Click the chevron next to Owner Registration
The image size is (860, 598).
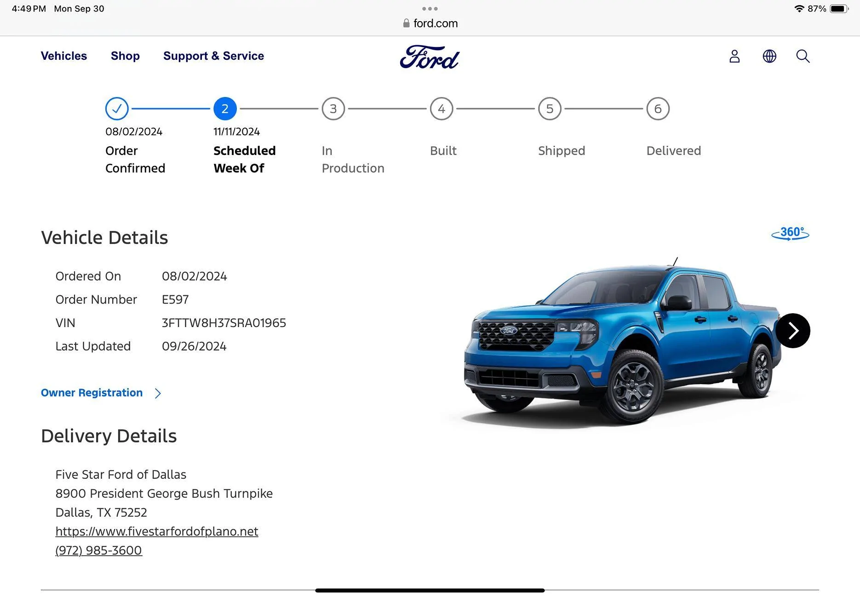pos(158,393)
